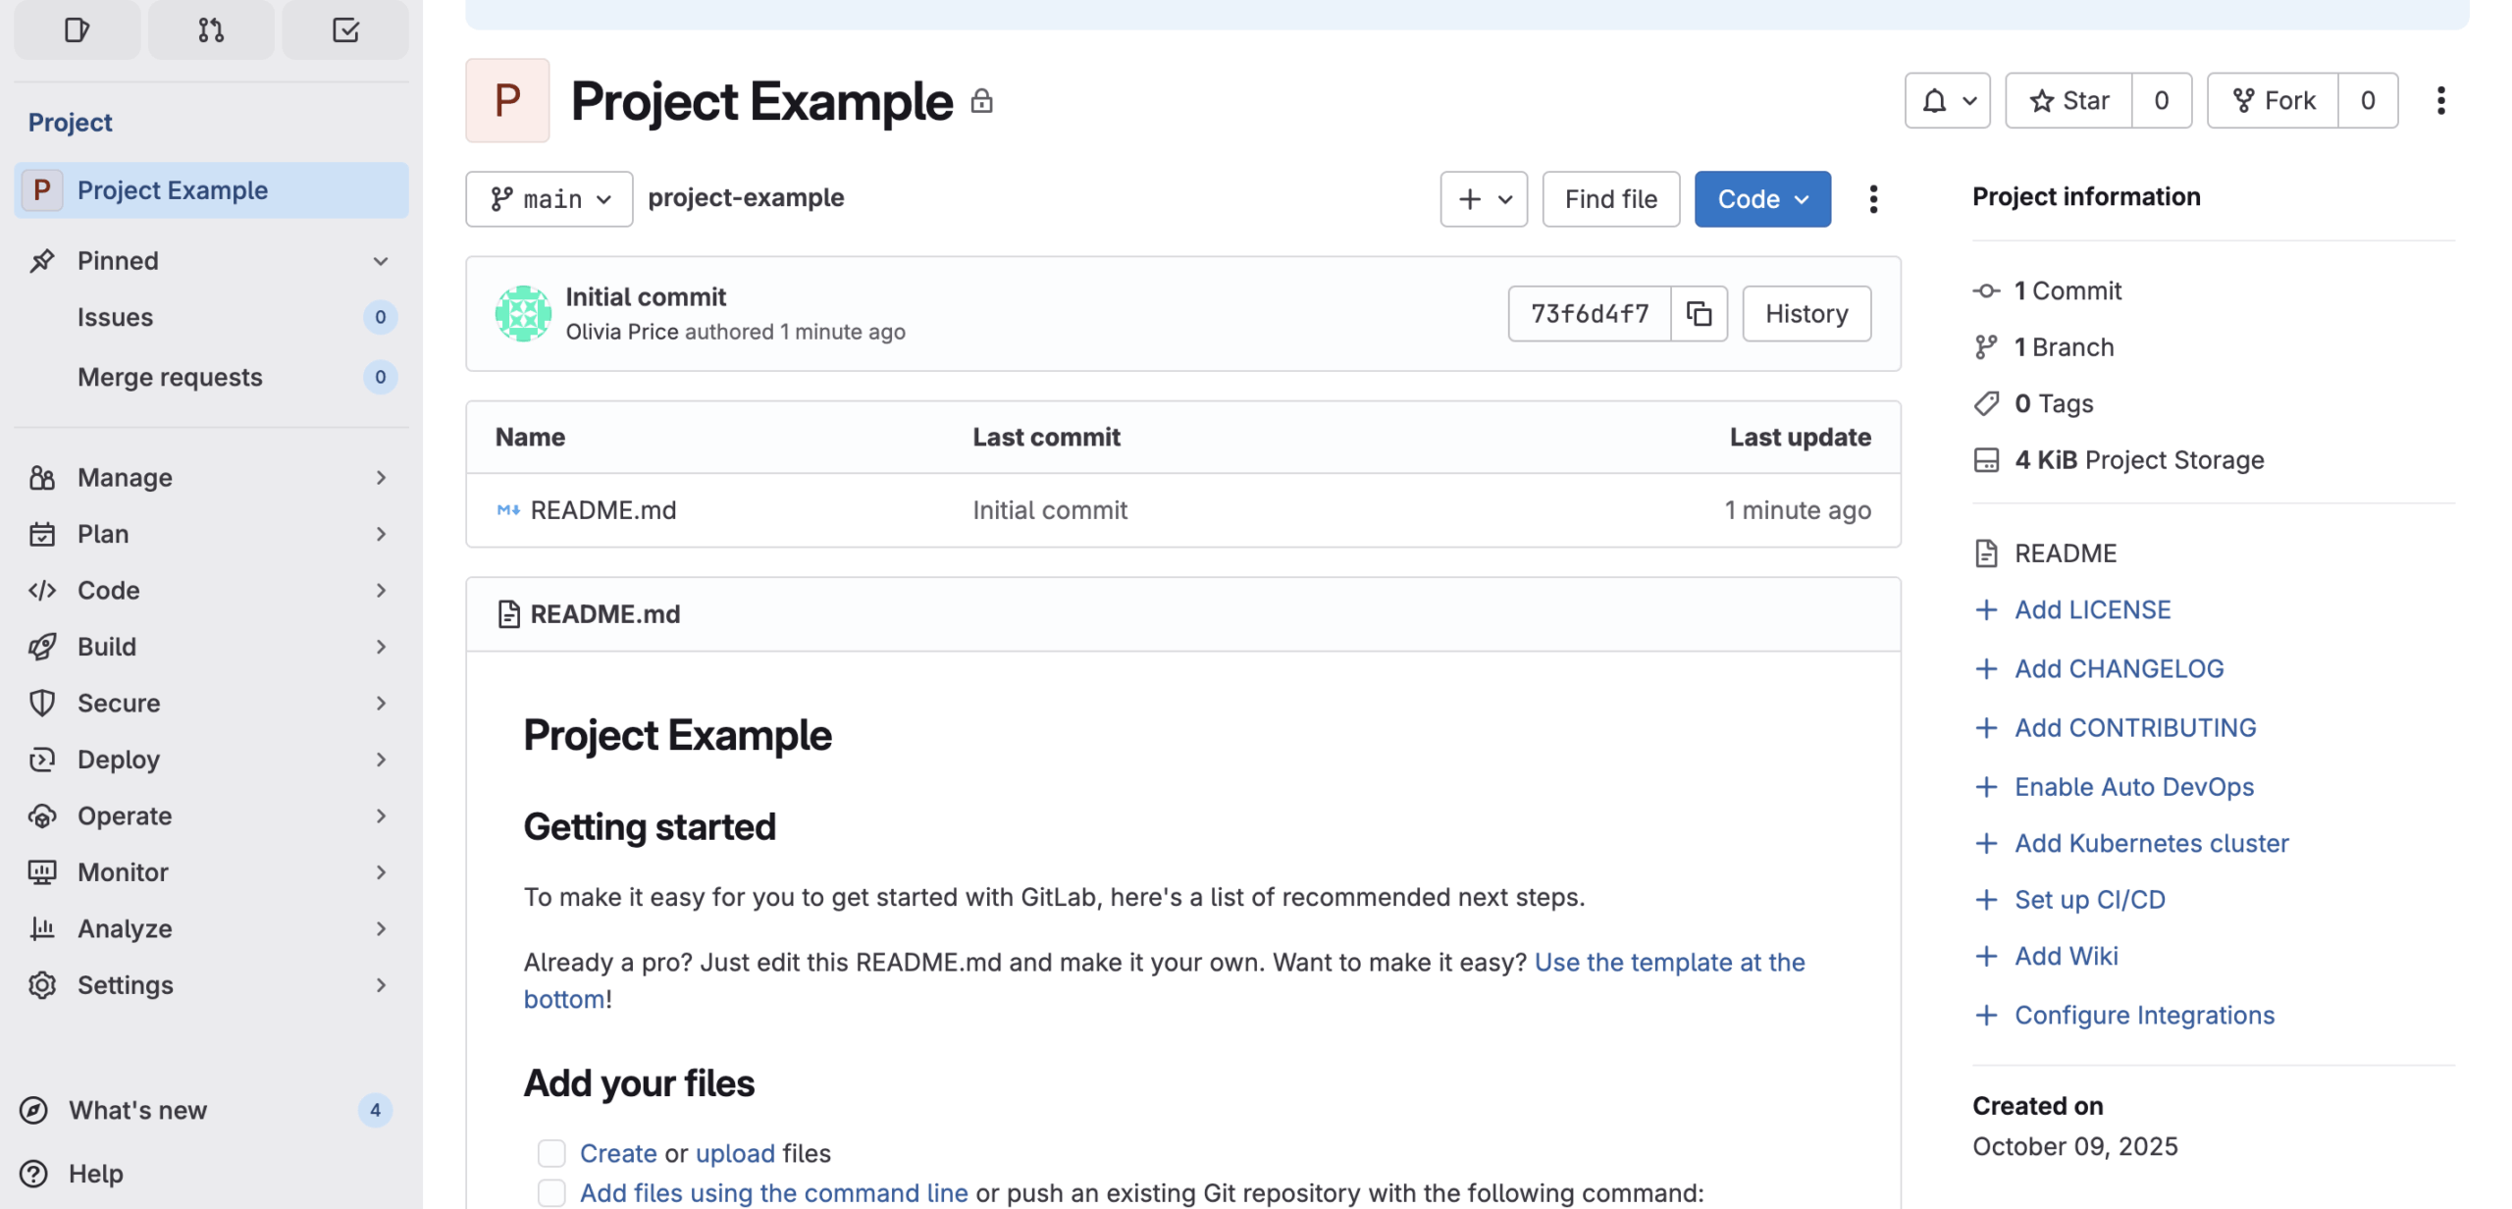Copy the commit SHA 73f6d4f7
This screenshot has height=1209, width=2512.
click(x=1699, y=314)
